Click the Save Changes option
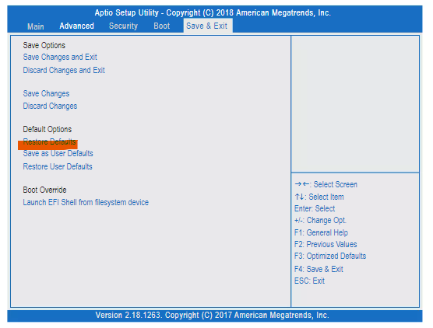The height and width of the screenshot is (328, 433). (x=46, y=94)
